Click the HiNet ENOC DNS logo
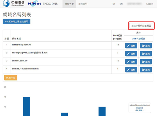Screen dimensions: 157x116 pos(43,4)
